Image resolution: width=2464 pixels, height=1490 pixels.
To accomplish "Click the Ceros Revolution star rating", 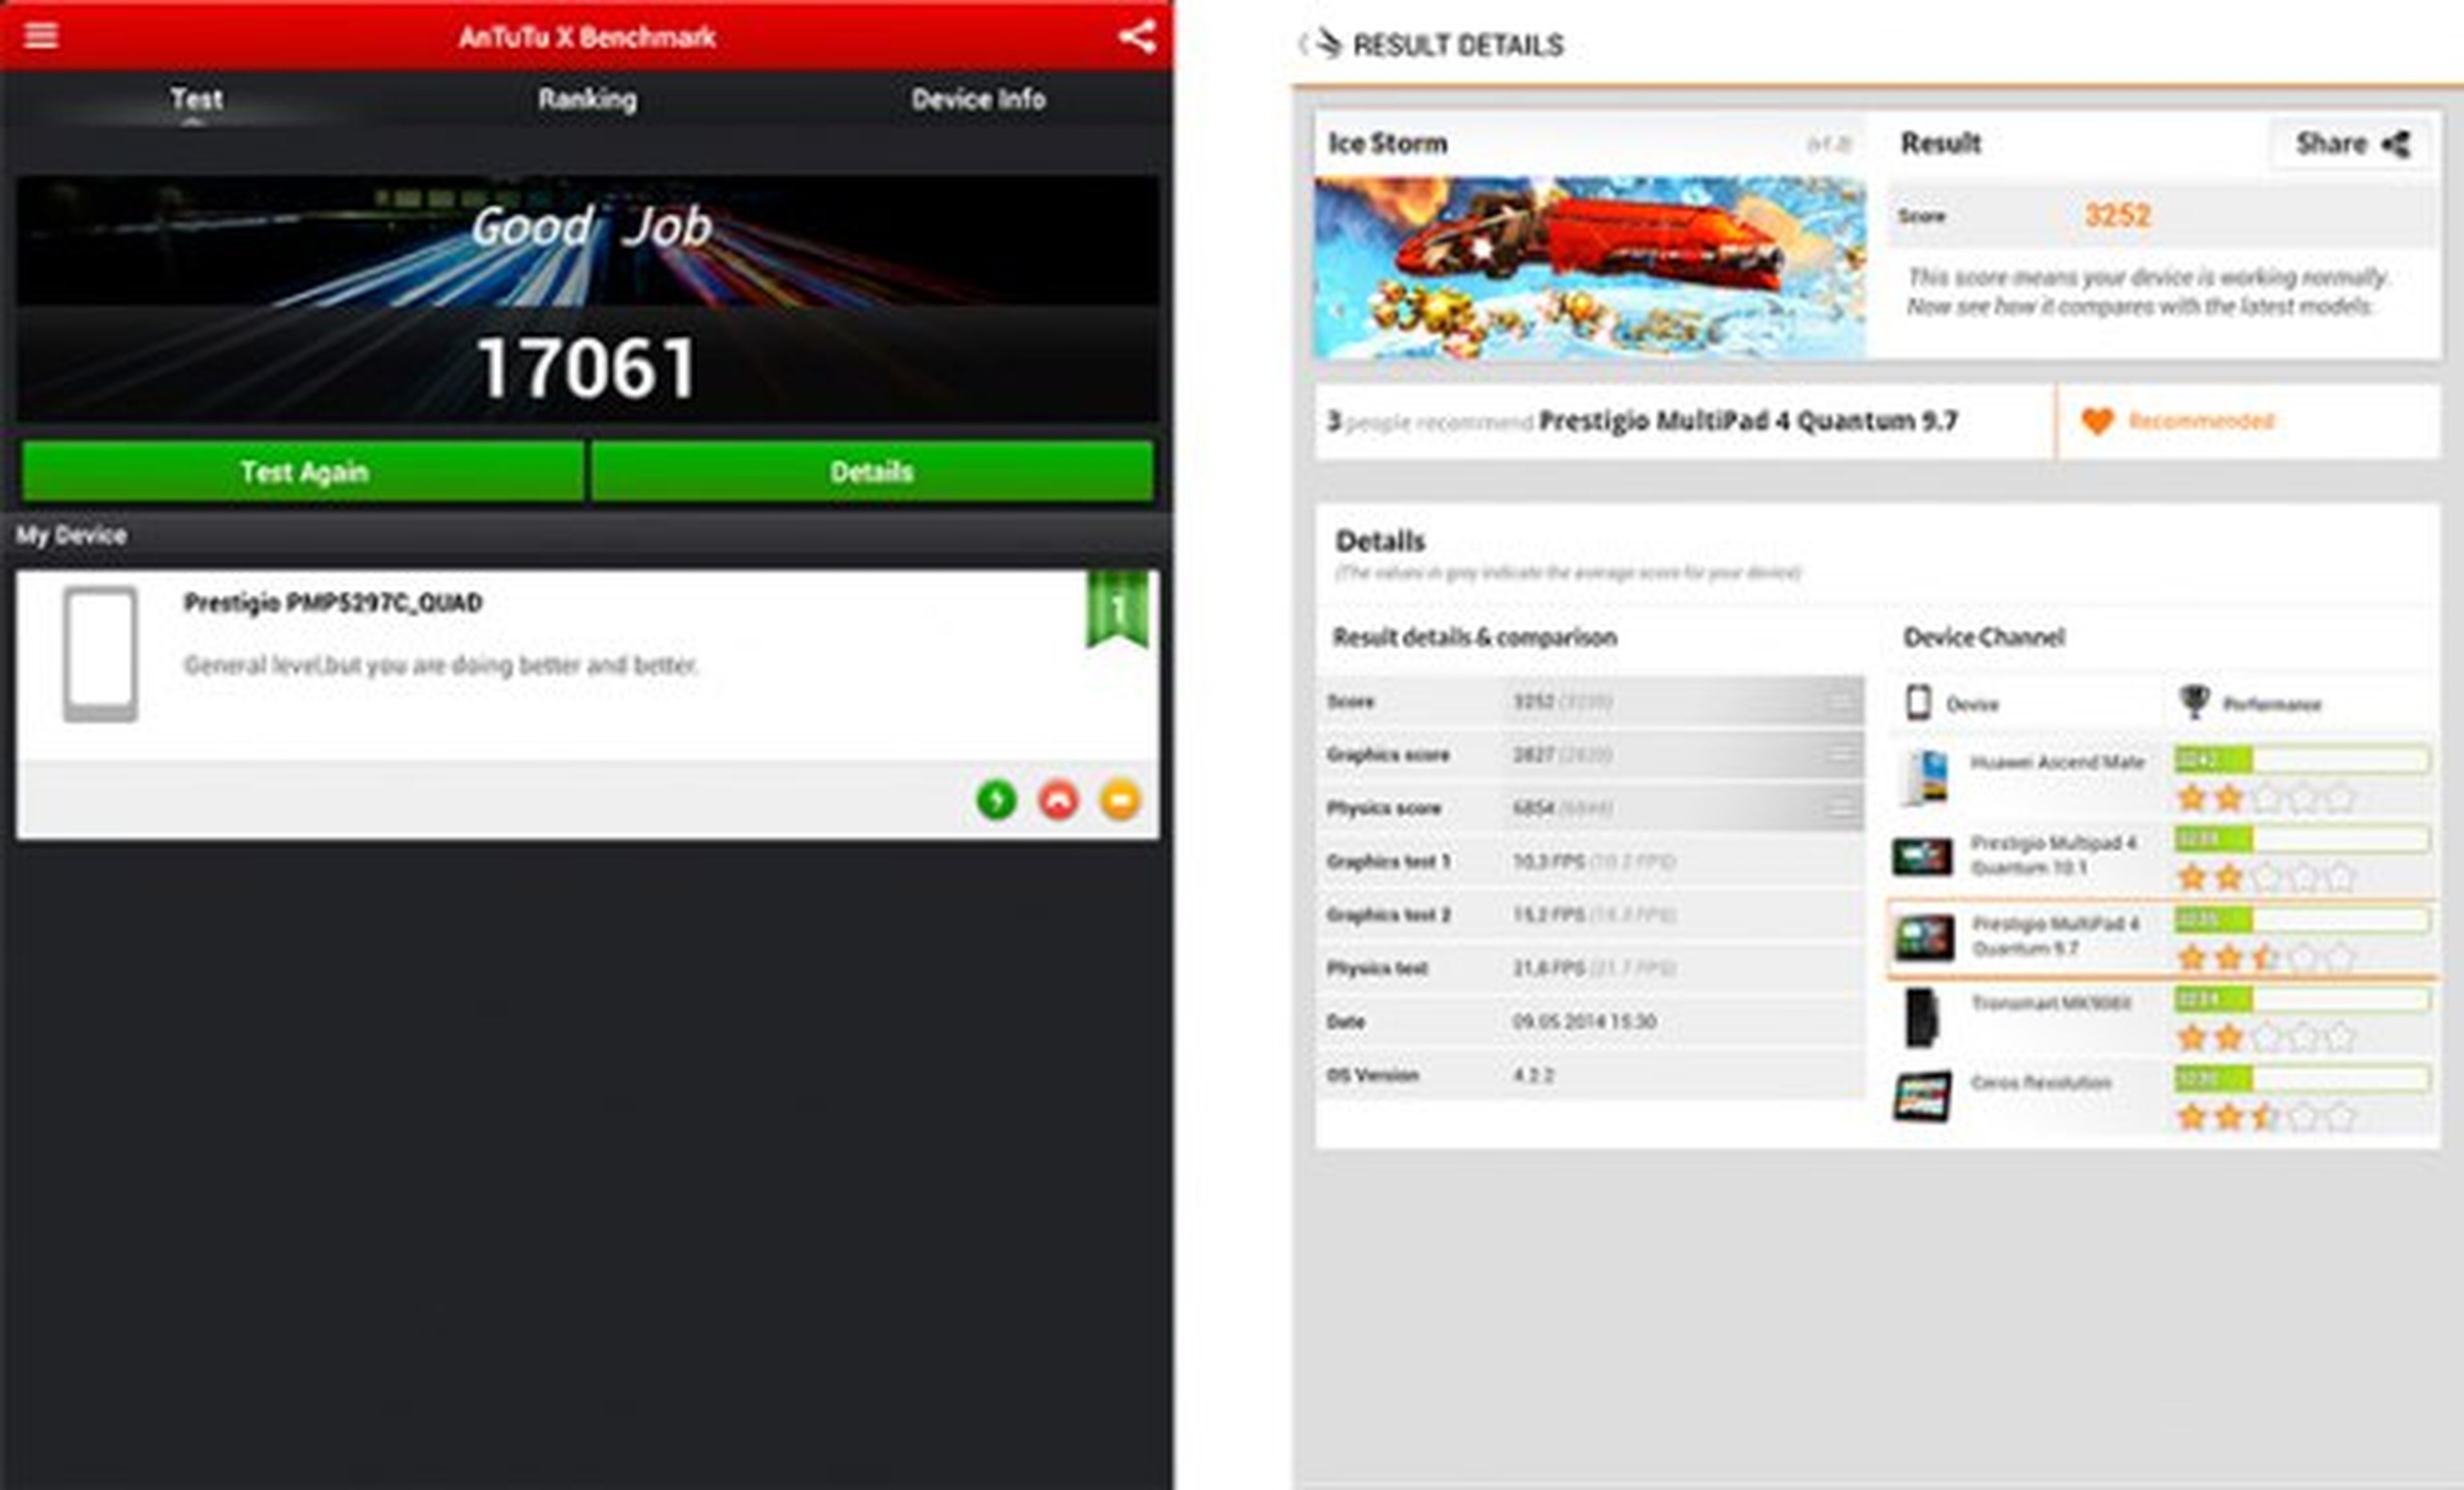I will [2266, 1116].
